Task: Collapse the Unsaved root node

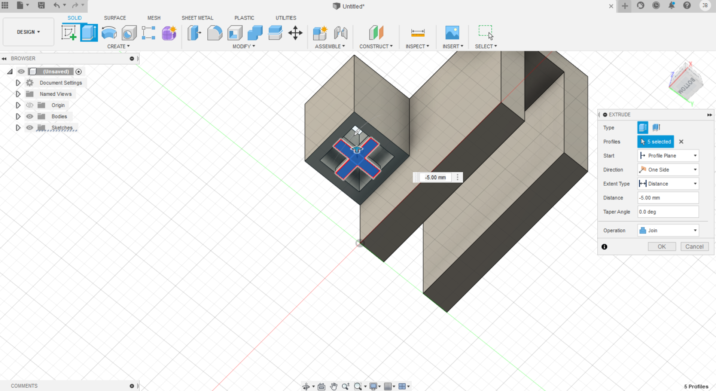Action: (10, 71)
